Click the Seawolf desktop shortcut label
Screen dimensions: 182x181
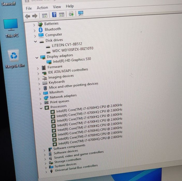tap(8, 4)
